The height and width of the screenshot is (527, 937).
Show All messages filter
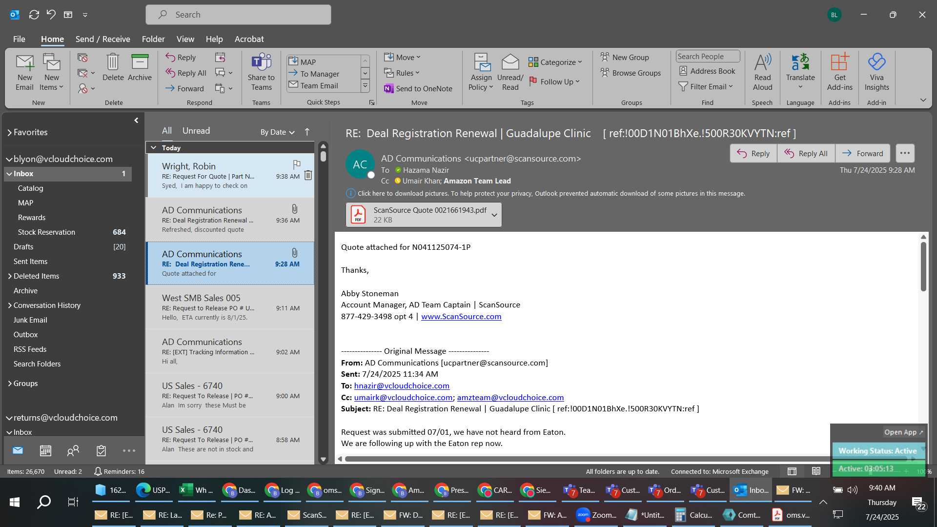167,131
